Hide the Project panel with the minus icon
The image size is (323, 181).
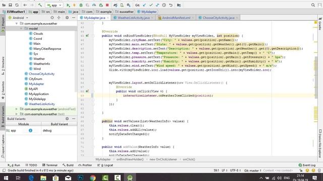click(x=74, y=18)
